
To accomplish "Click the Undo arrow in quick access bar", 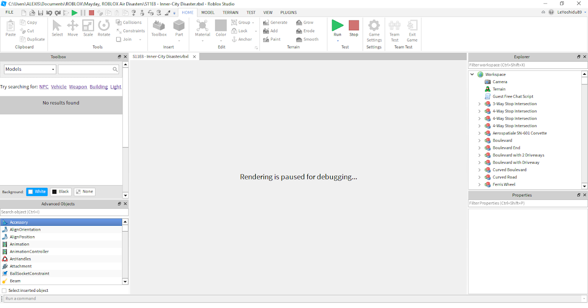I will click(49, 12).
